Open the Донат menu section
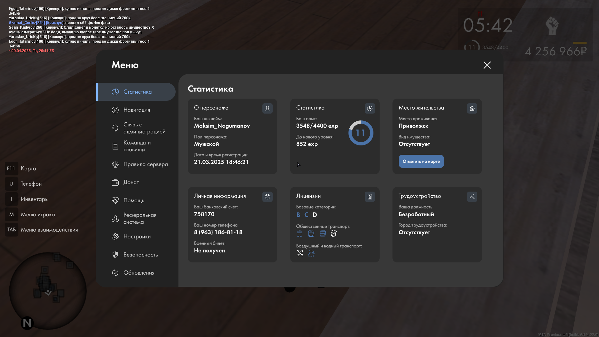 point(131,182)
